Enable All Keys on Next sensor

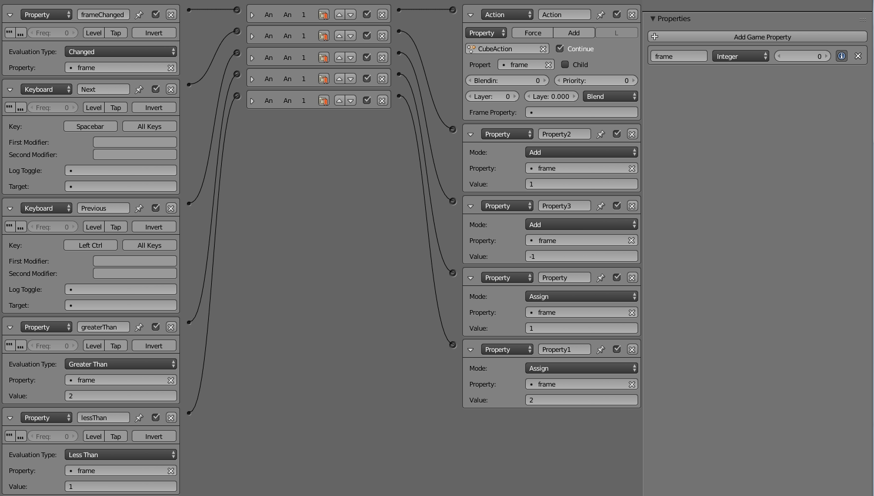pyautogui.click(x=149, y=127)
